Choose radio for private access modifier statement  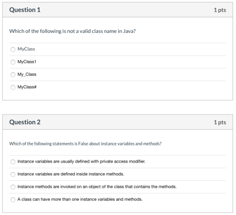click(x=13, y=162)
